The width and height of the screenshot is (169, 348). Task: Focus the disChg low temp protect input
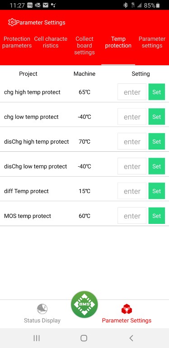(x=132, y=166)
